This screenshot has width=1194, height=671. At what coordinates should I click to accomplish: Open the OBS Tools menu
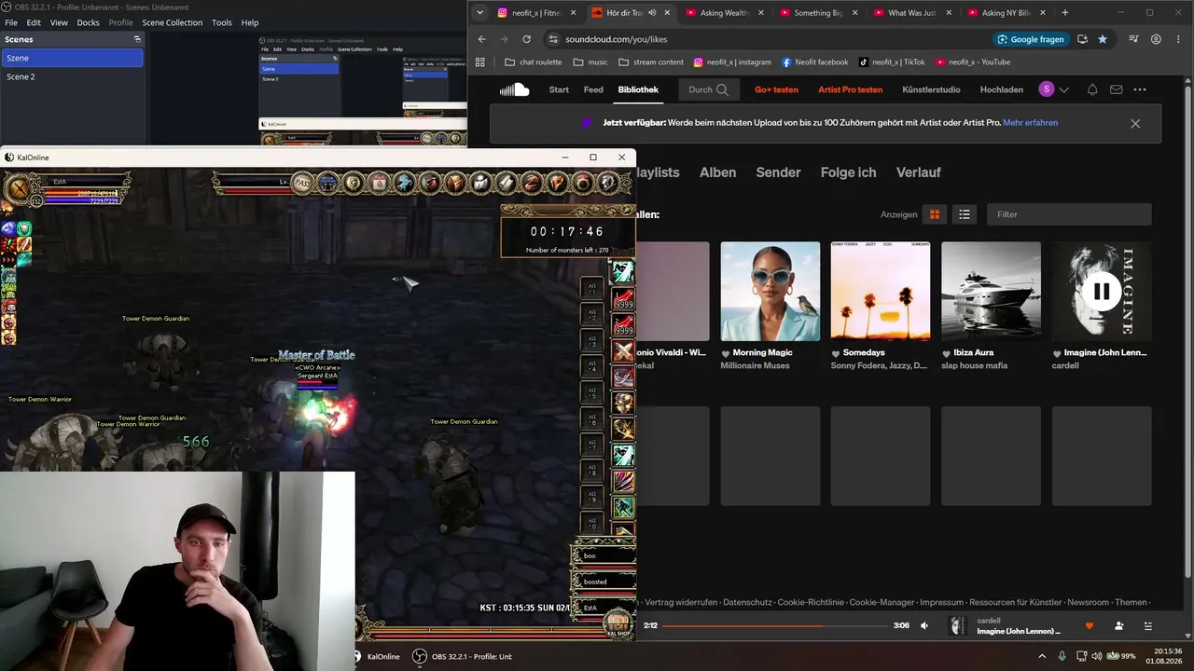point(222,22)
